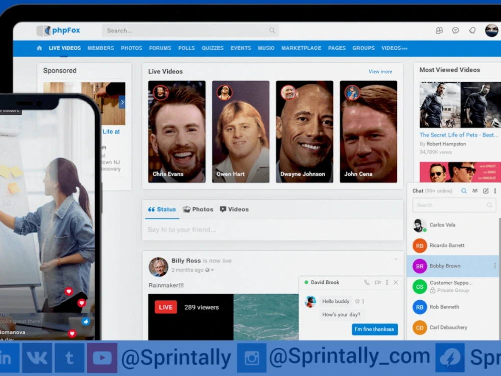Click the Say hi to your friend box

point(273,230)
